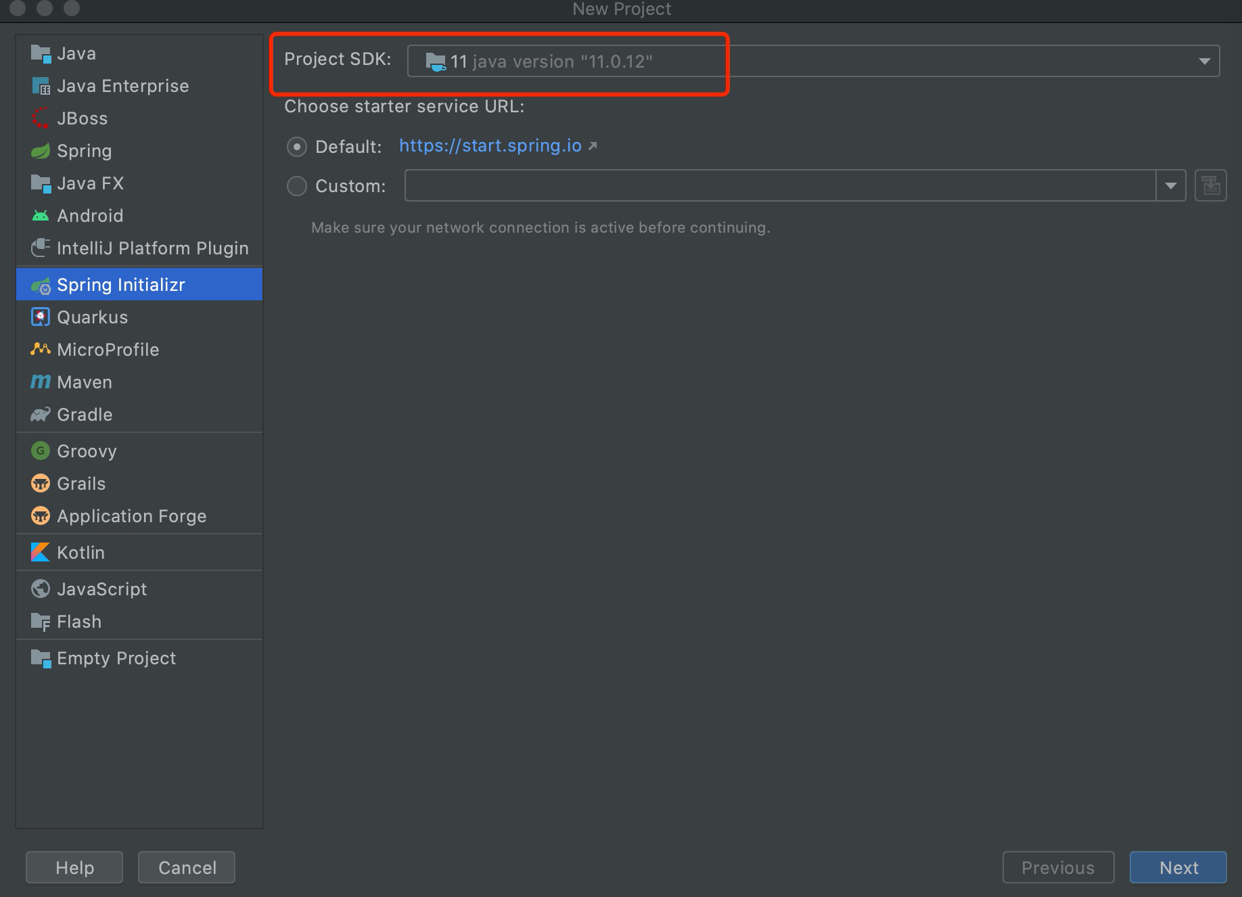Select the Application Forge entry
The image size is (1242, 897).
pyautogui.click(x=139, y=516)
